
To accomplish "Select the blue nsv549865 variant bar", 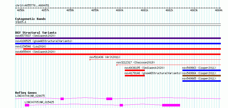I will tap(202, 81).
